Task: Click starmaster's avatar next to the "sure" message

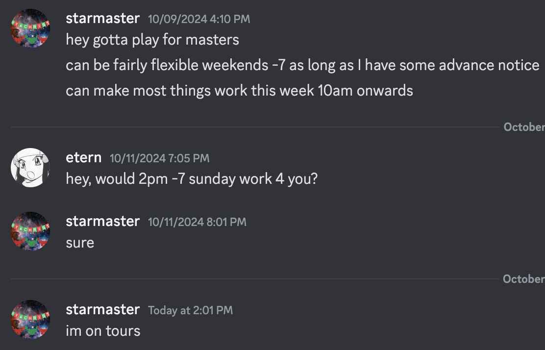Action: coord(30,231)
